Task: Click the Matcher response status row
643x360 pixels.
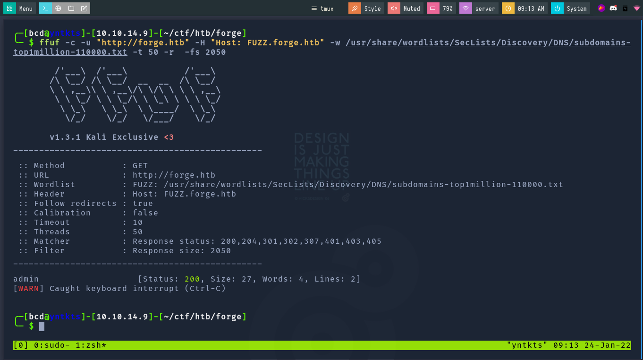Action: (x=200, y=241)
